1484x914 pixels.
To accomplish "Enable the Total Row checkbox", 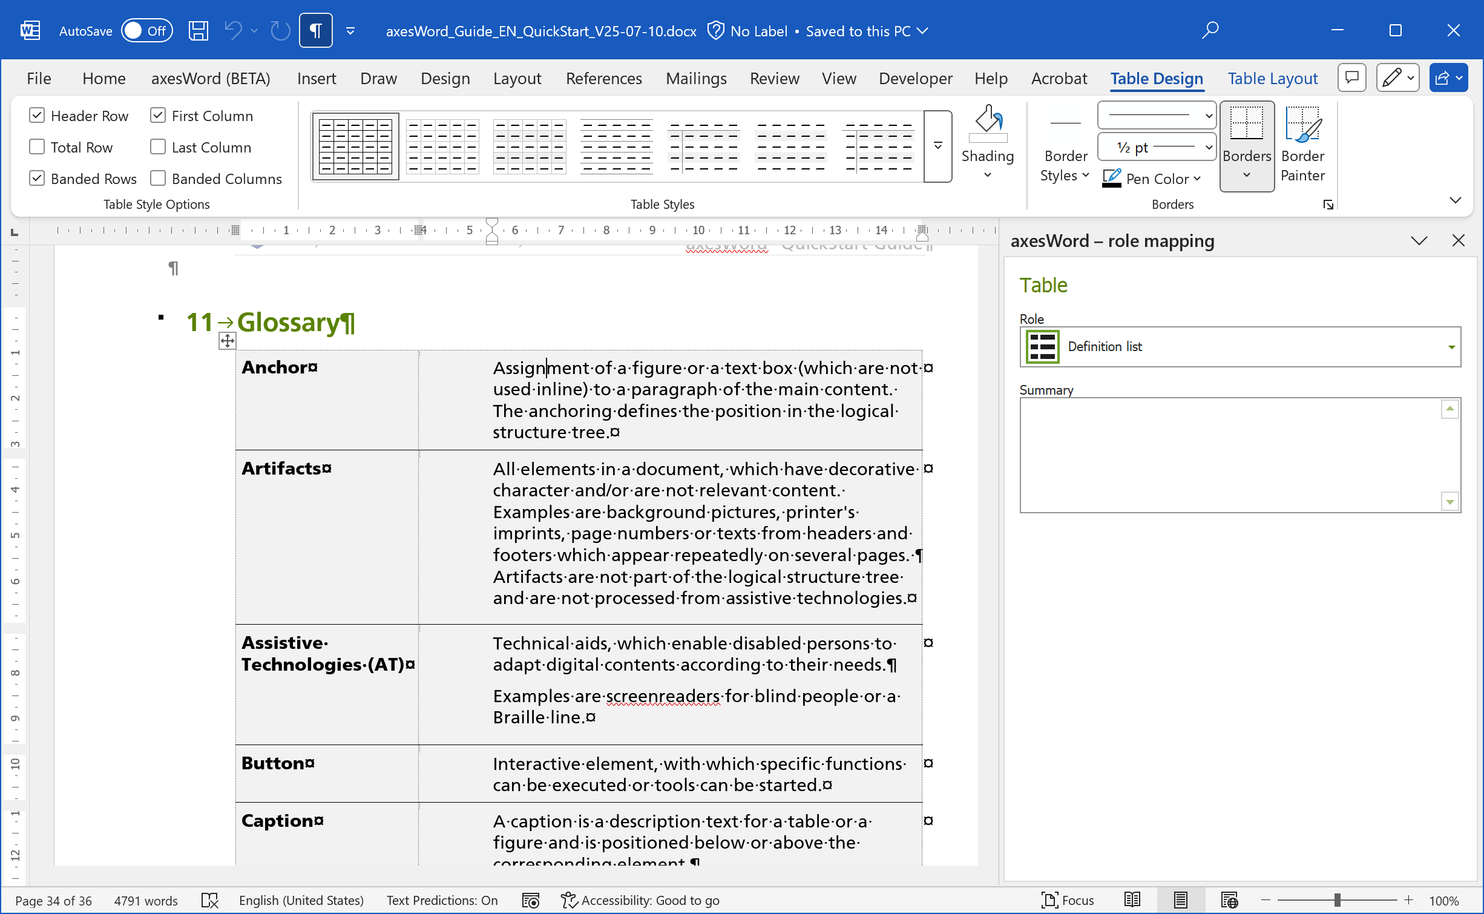I will point(37,146).
